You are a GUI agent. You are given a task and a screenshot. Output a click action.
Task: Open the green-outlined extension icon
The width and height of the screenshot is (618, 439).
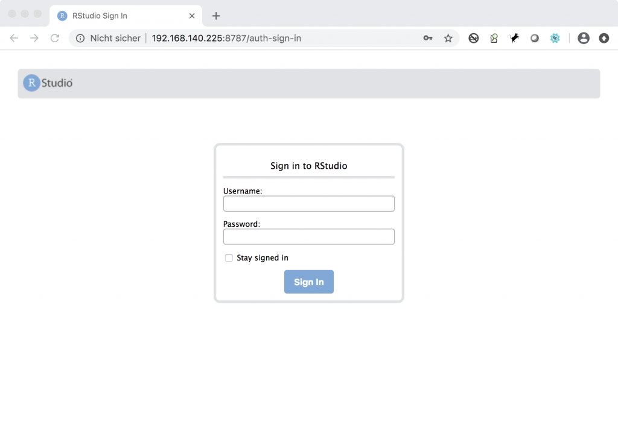click(x=494, y=38)
